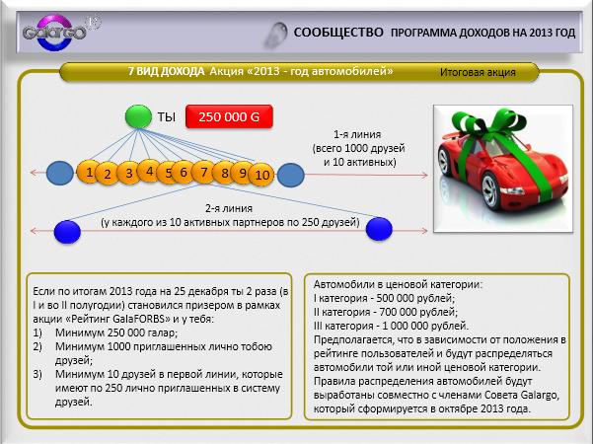This screenshot has height=444, width=593.
Task: Click 'рейтинге пользователей и будут распределяться' line
Action: [x=433, y=353]
